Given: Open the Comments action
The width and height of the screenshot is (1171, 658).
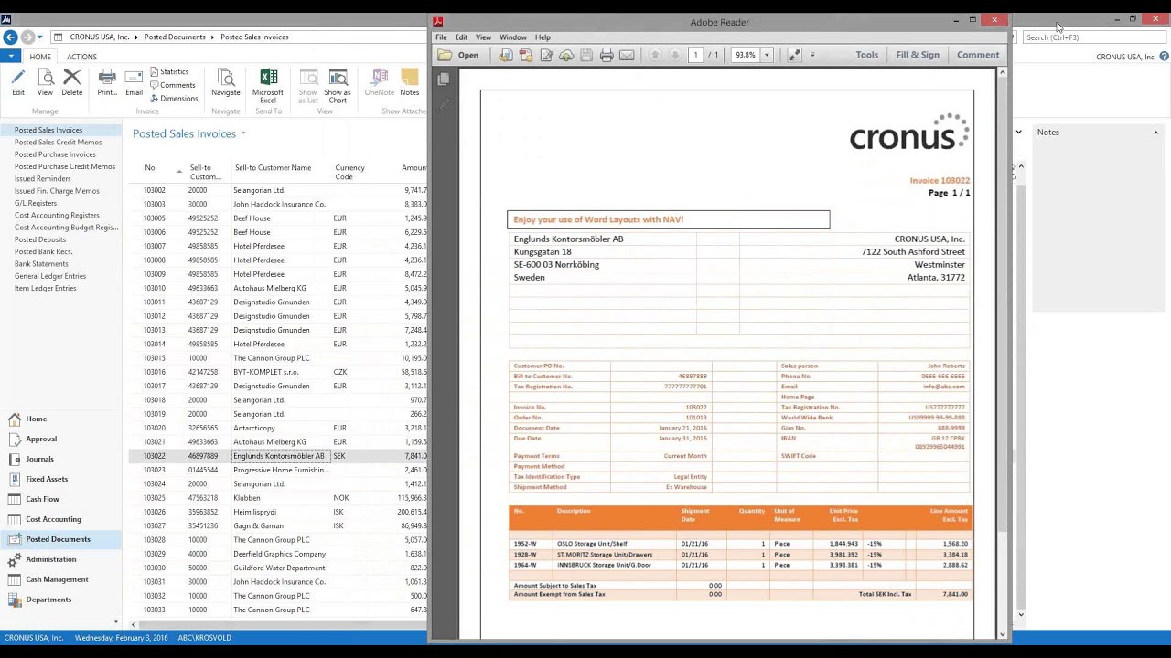Looking at the screenshot, I should 173,85.
